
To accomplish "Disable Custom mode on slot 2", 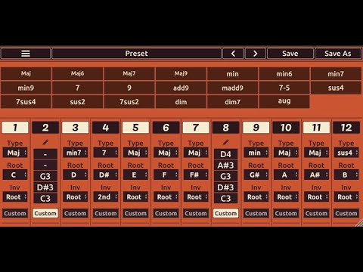I will coord(45,213).
